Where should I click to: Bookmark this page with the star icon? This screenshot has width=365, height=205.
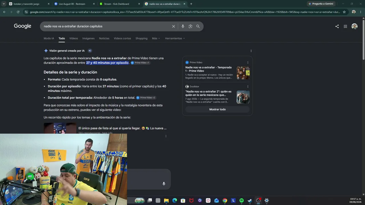(344, 12)
